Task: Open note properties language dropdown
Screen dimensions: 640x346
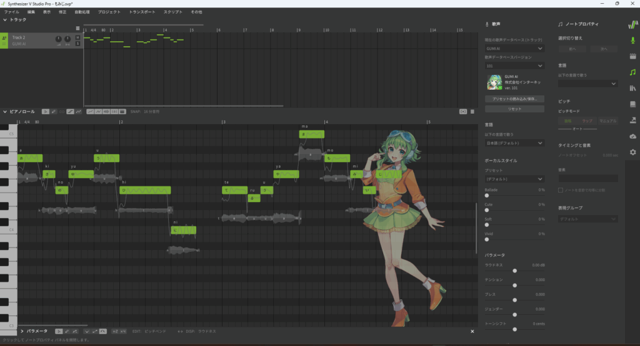Action: tap(587, 84)
